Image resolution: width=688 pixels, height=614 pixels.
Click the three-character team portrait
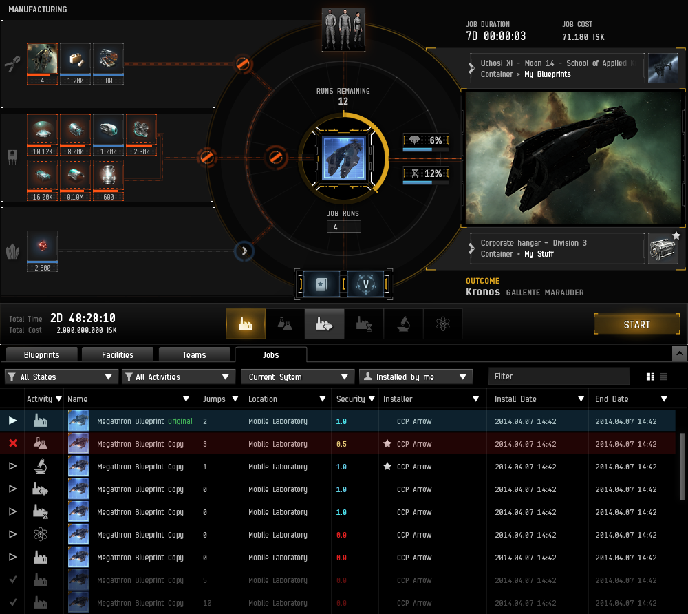point(343,30)
